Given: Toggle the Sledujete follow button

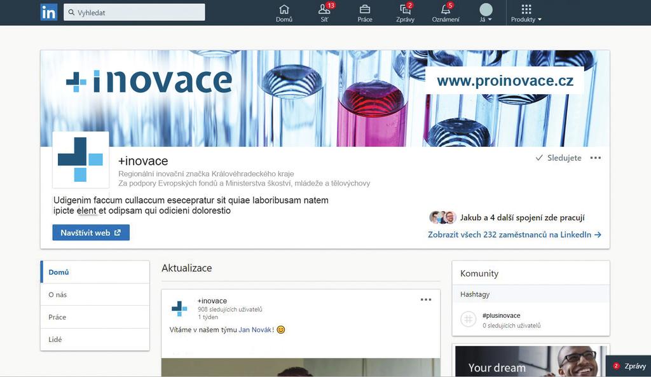Looking at the screenshot, I should tap(558, 158).
